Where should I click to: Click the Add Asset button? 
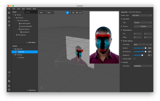tap(31, 90)
